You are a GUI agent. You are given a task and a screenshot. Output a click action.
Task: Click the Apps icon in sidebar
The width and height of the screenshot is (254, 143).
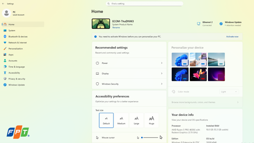click(5, 55)
